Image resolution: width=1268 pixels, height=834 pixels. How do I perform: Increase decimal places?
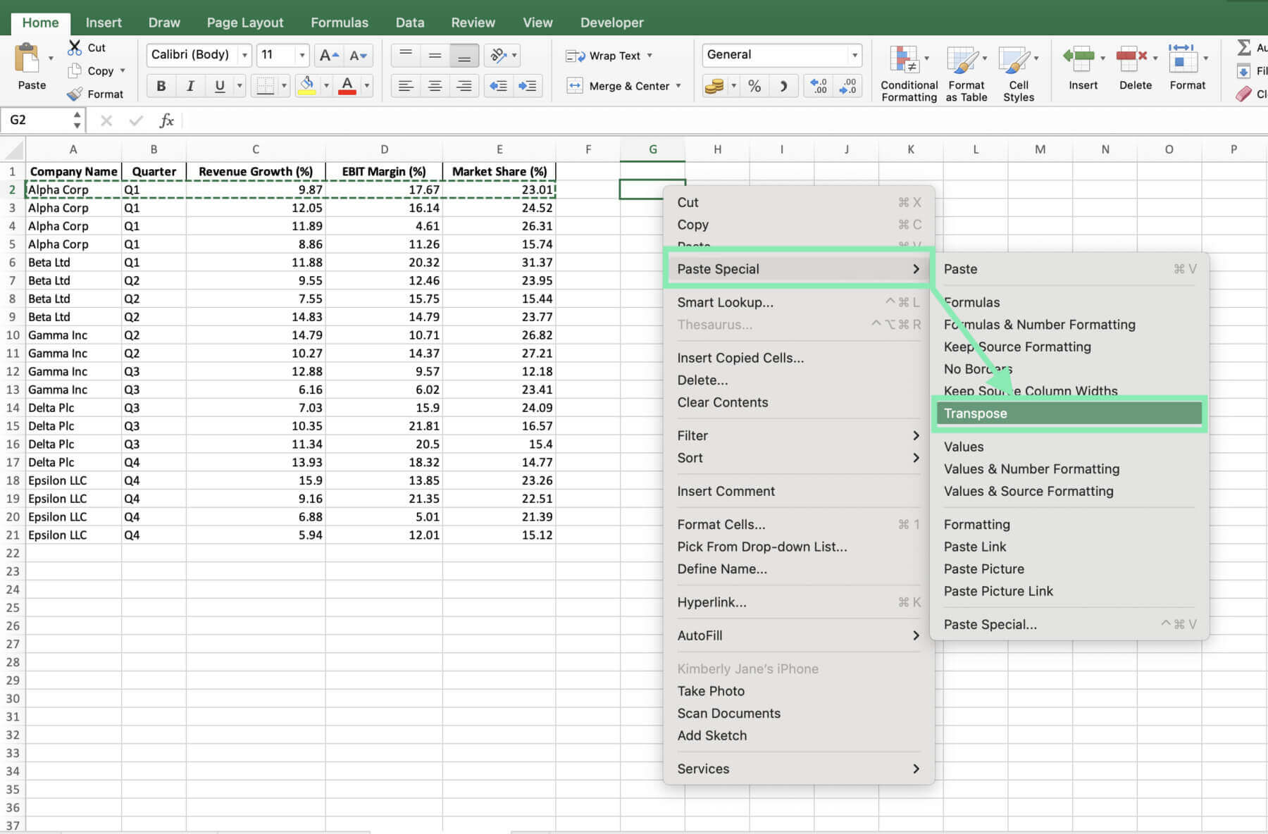(x=819, y=86)
